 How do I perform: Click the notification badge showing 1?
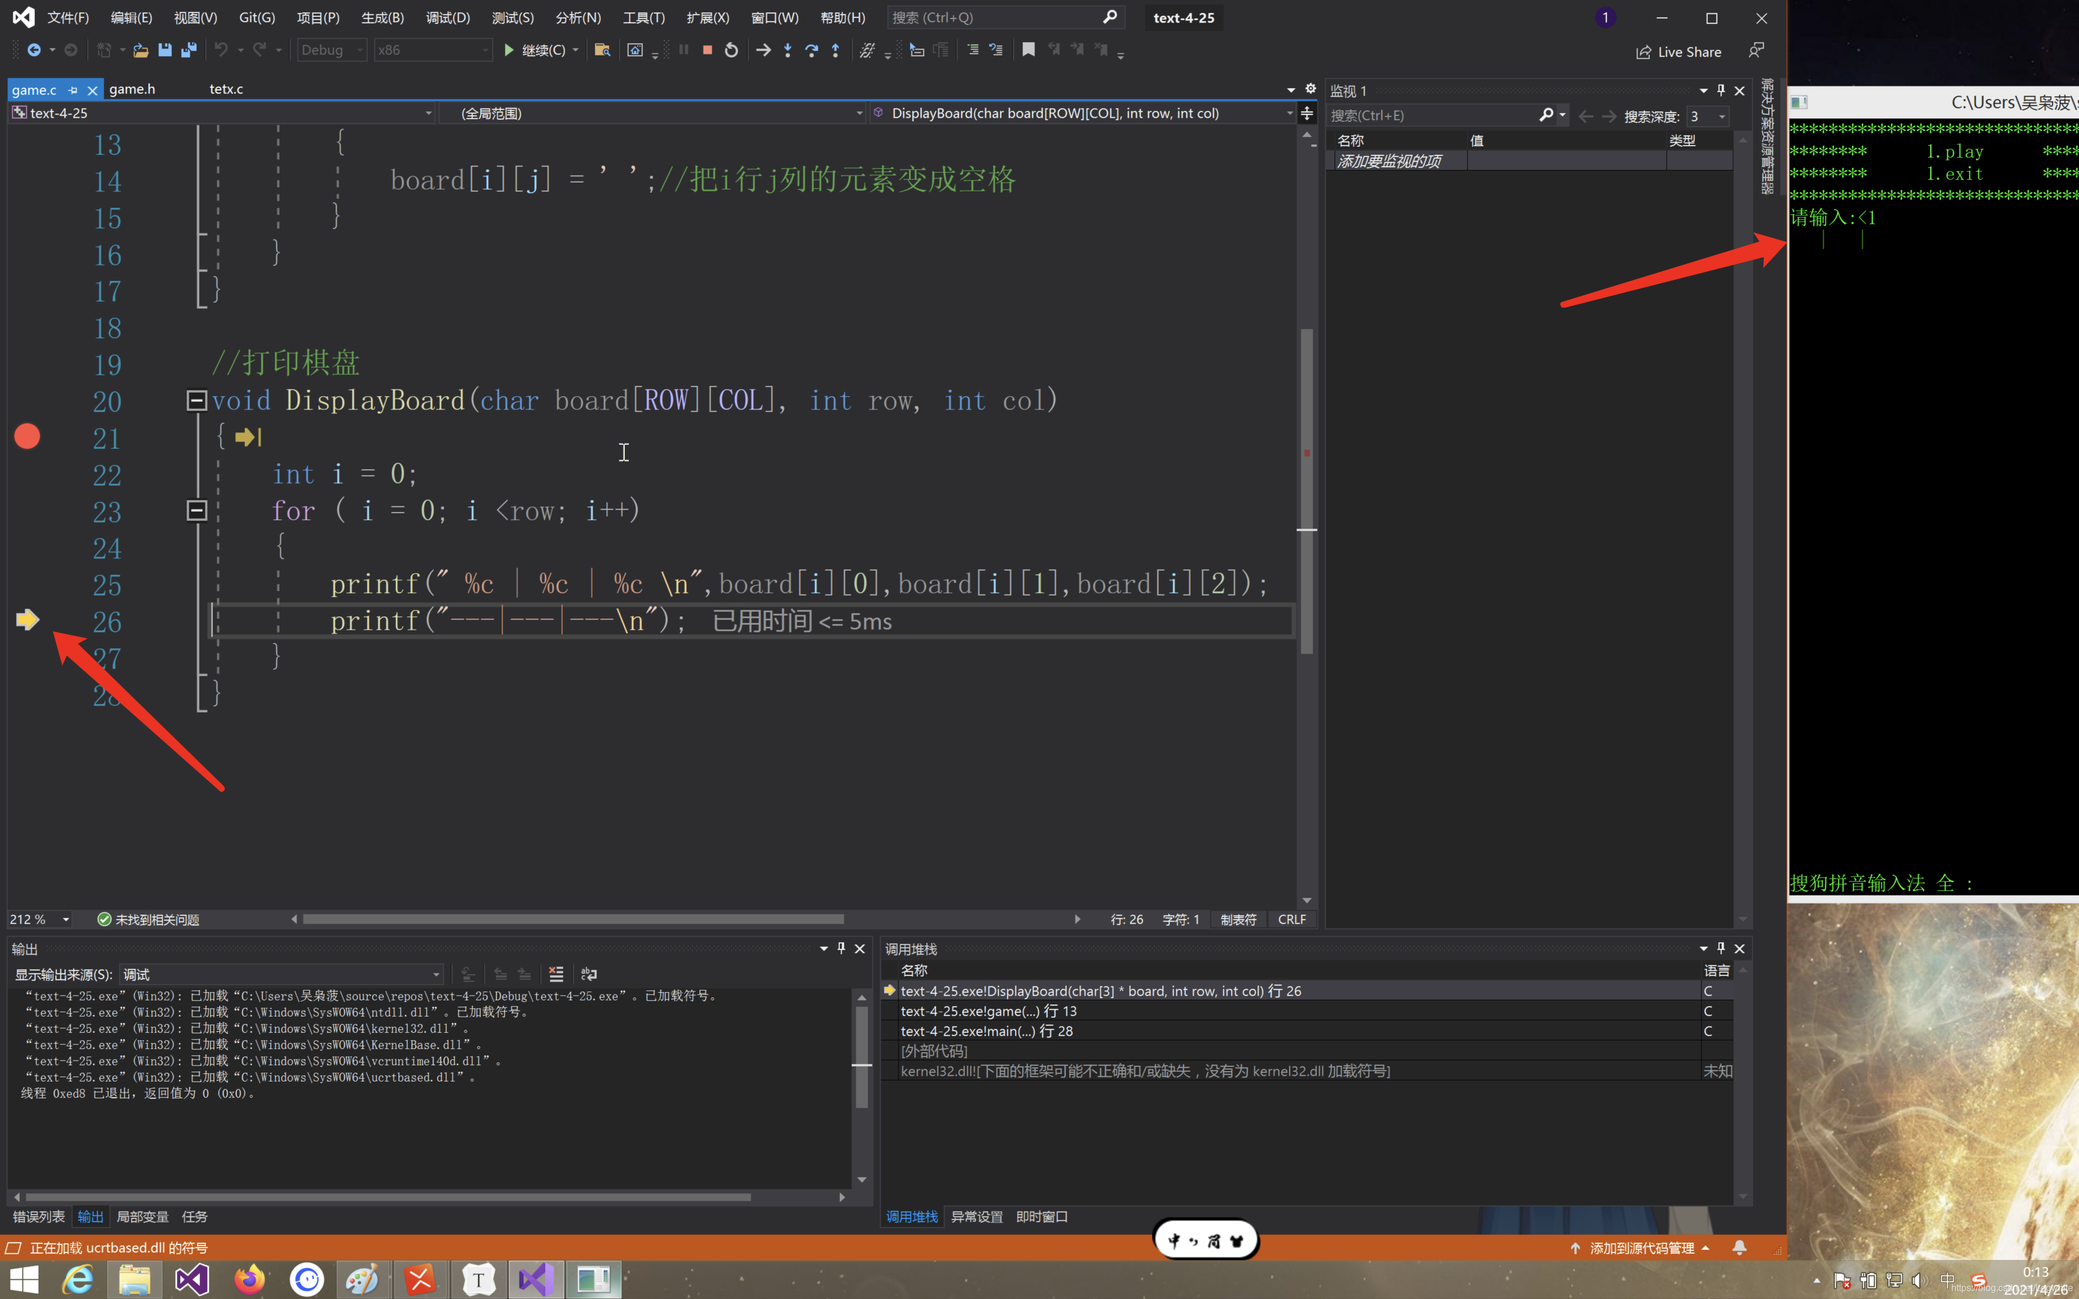(x=1604, y=17)
